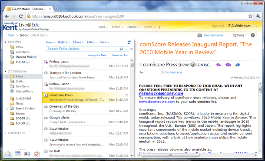
Task: Open the Delete dropdown
Action: coord(64,42)
